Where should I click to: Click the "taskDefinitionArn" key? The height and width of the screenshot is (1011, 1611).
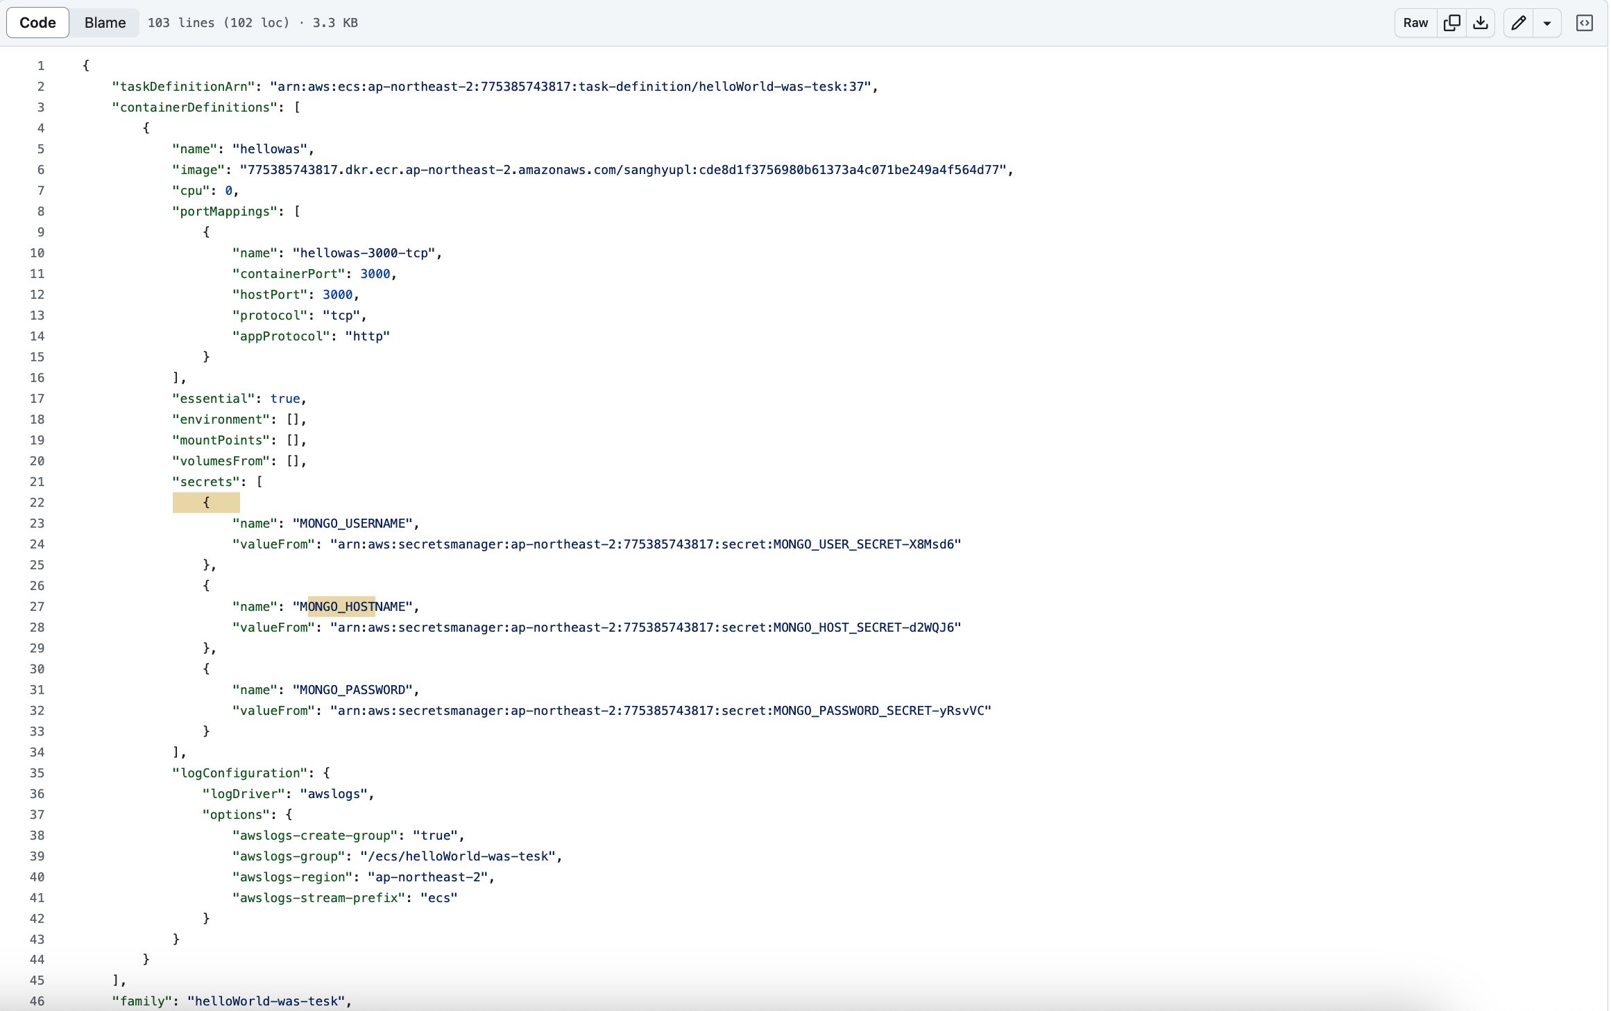point(183,87)
